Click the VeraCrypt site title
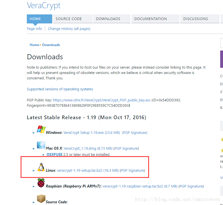The image size is (223, 205). pyautogui.click(x=44, y=6)
